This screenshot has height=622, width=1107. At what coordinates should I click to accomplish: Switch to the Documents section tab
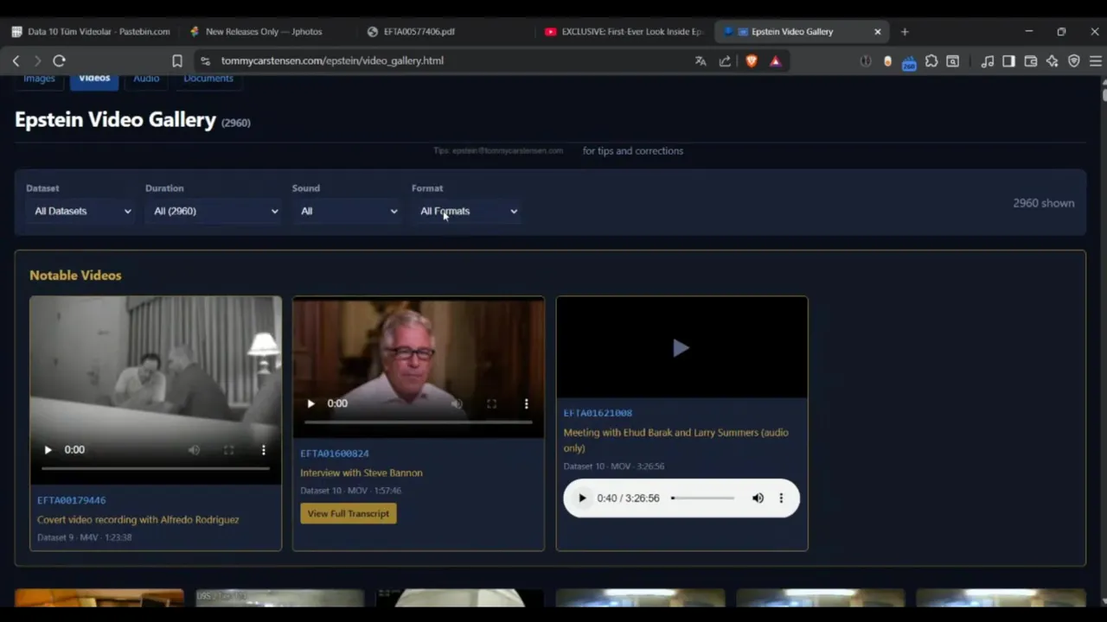(208, 79)
